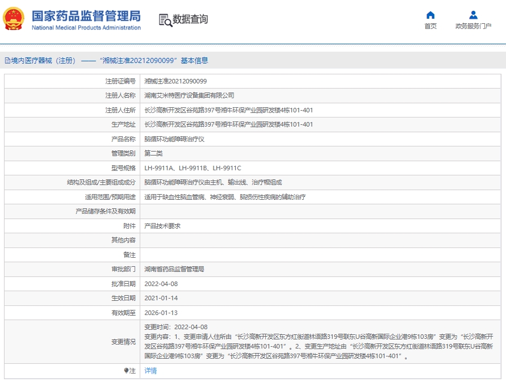This screenshot has height=382, width=506.
Task: Click the 管理类别 row label
Action: point(124,153)
